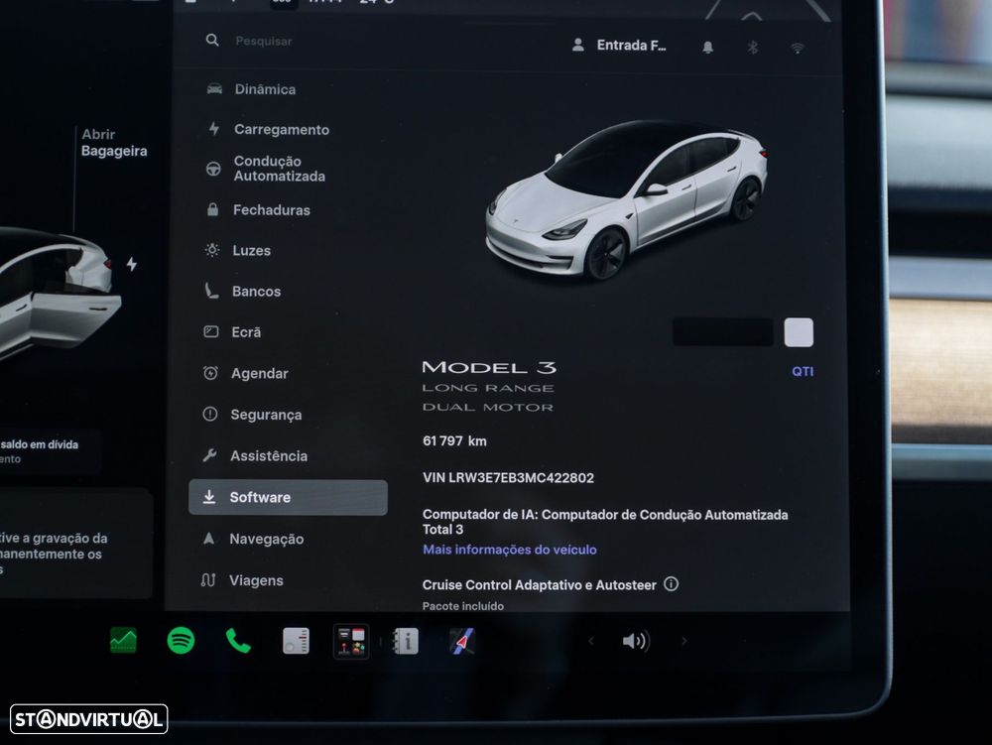Click the Pacote incluído text
Image resolution: width=992 pixels, height=745 pixels.
click(x=463, y=606)
